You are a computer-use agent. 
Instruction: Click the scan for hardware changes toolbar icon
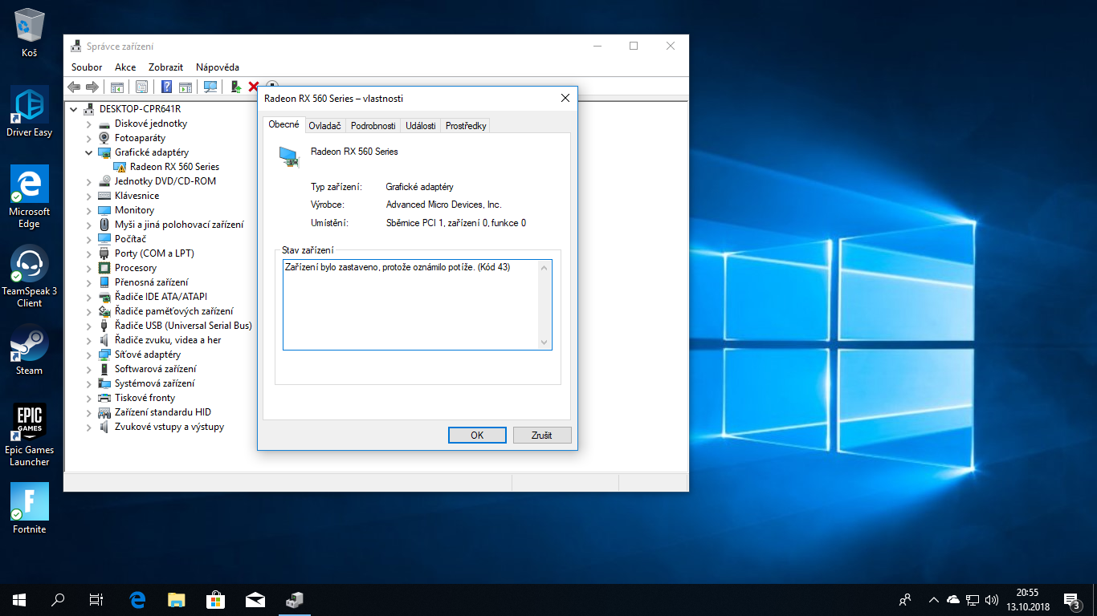210,87
